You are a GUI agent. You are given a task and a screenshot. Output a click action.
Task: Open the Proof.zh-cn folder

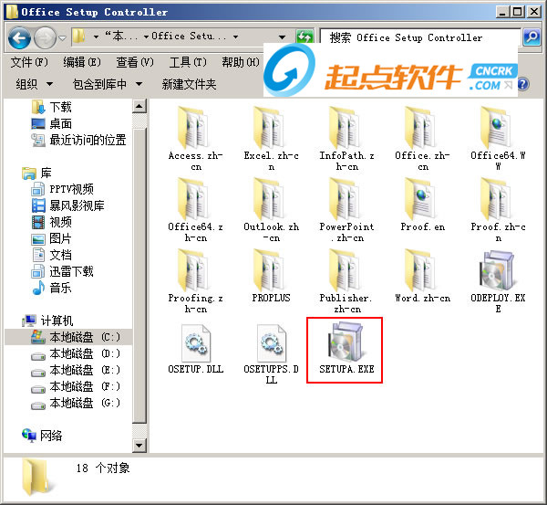498,210
